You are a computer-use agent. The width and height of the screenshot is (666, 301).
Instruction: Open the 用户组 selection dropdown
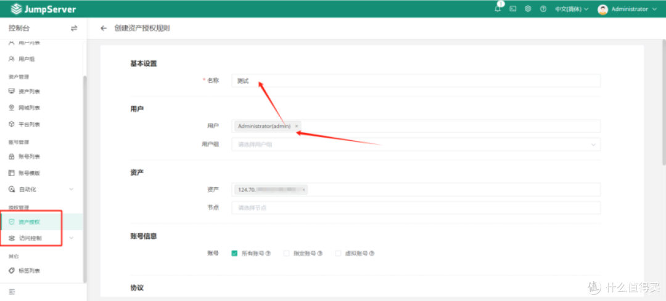416,145
